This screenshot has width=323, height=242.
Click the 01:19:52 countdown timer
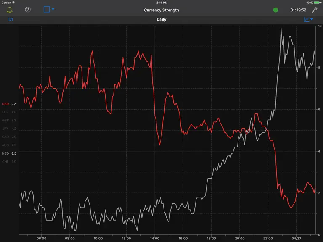click(298, 10)
